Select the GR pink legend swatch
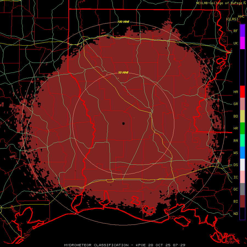247x247 pixels. point(242,104)
